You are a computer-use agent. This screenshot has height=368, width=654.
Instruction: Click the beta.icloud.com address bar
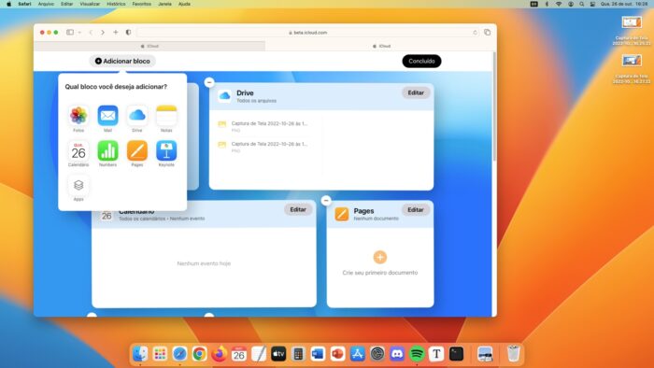click(x=307, y=33)
